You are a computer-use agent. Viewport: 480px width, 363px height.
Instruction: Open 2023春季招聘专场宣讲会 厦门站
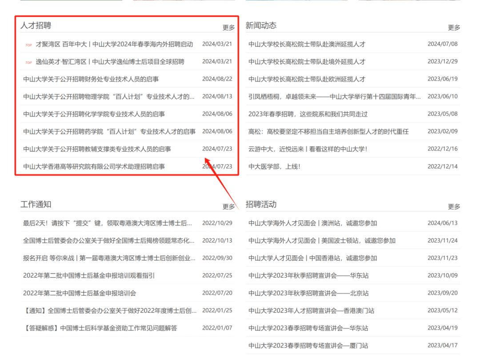pos(308,346)
